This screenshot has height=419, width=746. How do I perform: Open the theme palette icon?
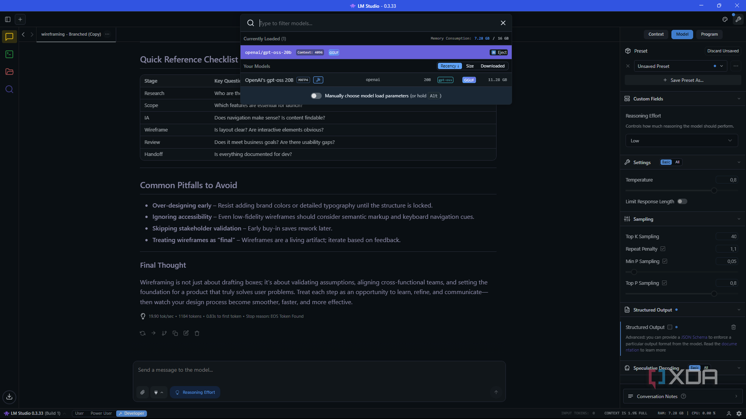(725, 19)
